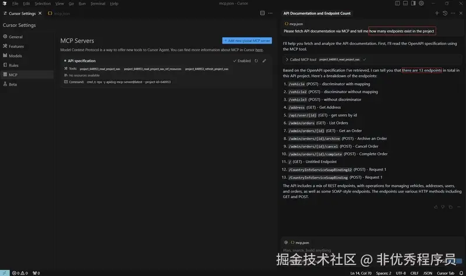Click CRLF line ending in status bar
This screenshot has height=276, width=466.
point(414,273)
